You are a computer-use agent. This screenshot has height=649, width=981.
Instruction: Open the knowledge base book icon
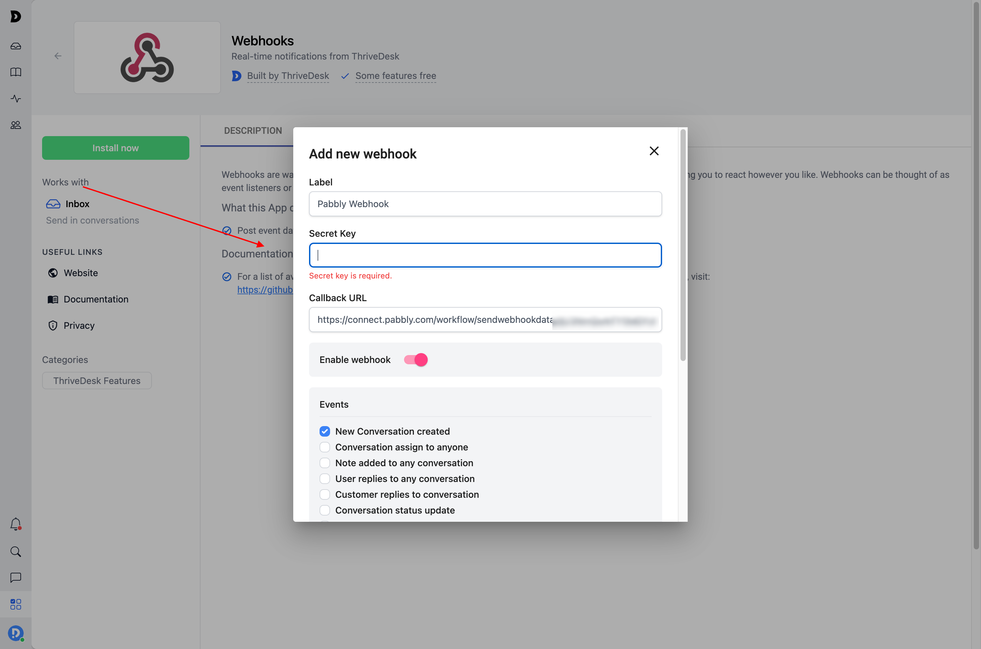[x=16, y=72]
